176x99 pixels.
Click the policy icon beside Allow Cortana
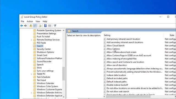105,49
